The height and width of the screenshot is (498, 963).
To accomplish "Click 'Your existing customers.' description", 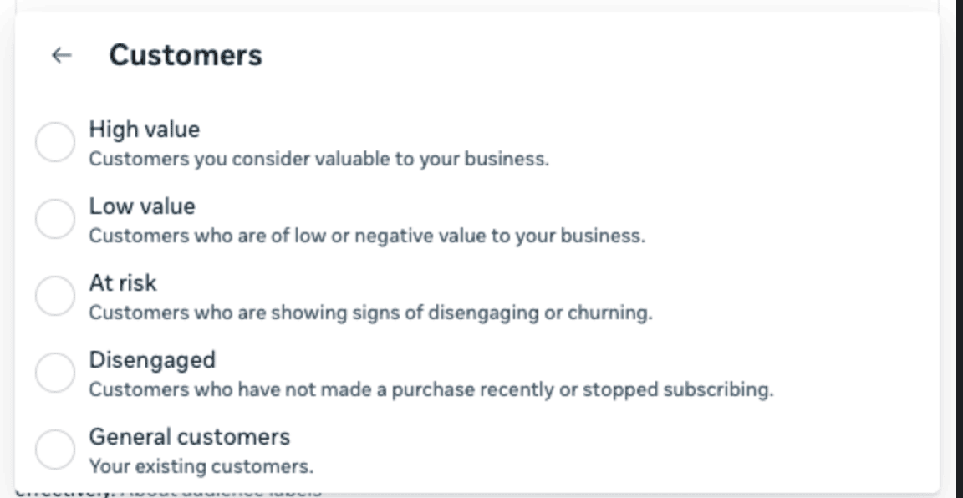I will tap(201, 467).
